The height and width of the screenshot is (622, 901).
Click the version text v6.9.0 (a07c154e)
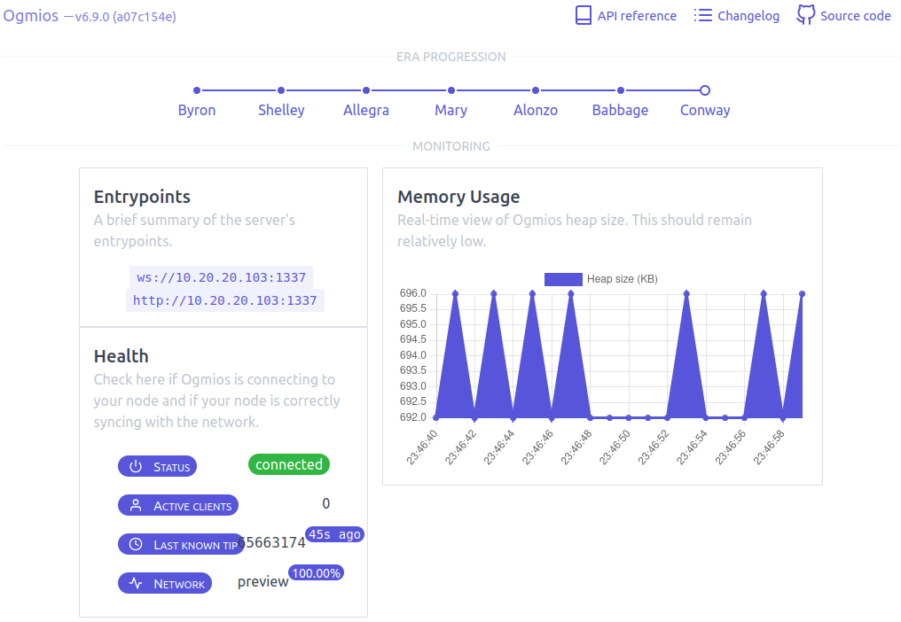point(125,17)
